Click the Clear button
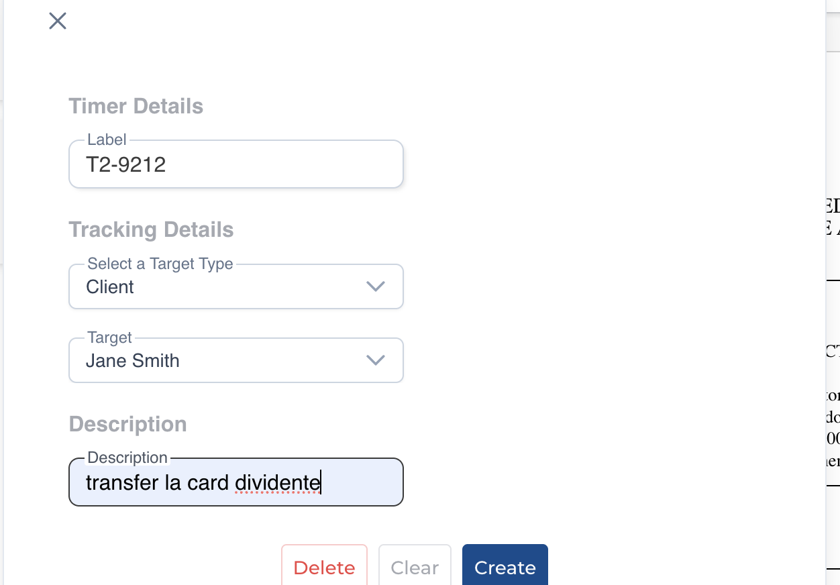Viewport: 840px width, 585px height. click(x=415, y=568)
